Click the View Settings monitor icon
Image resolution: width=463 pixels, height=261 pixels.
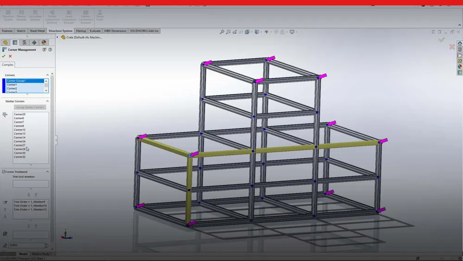pos(292,32)
